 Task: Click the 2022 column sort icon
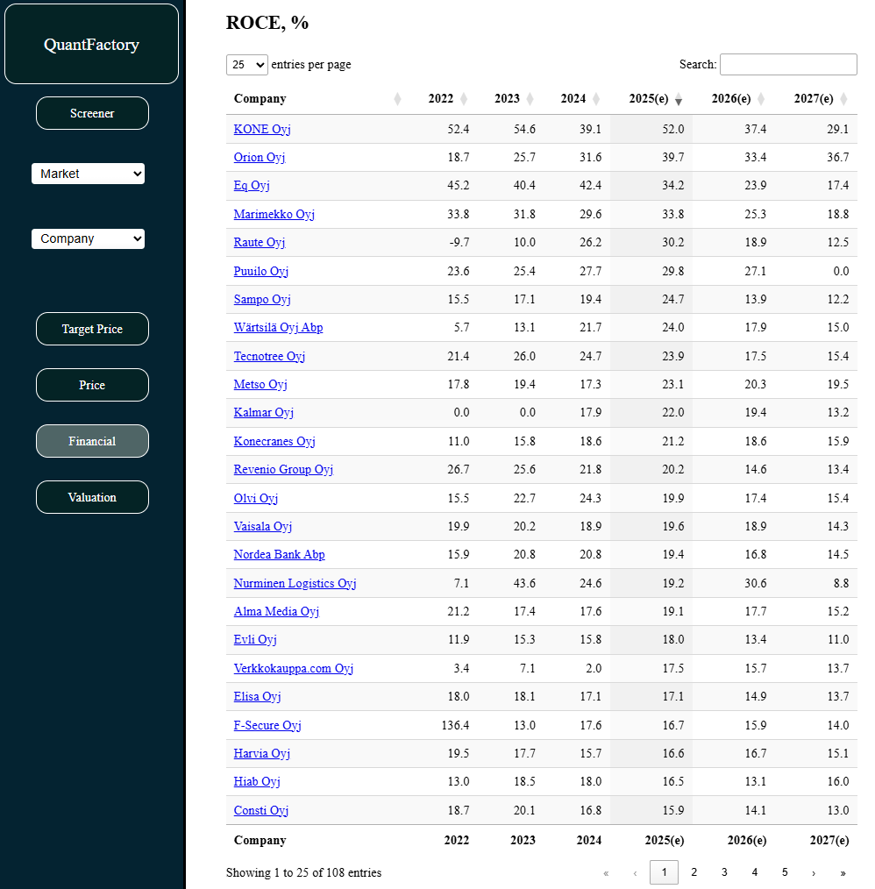464,99
